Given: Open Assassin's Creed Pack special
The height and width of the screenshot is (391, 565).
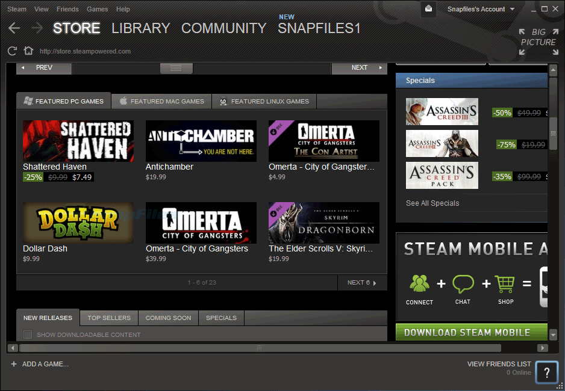Looking at the screenshot, I should pyautogui.click(x=442, y=175).
